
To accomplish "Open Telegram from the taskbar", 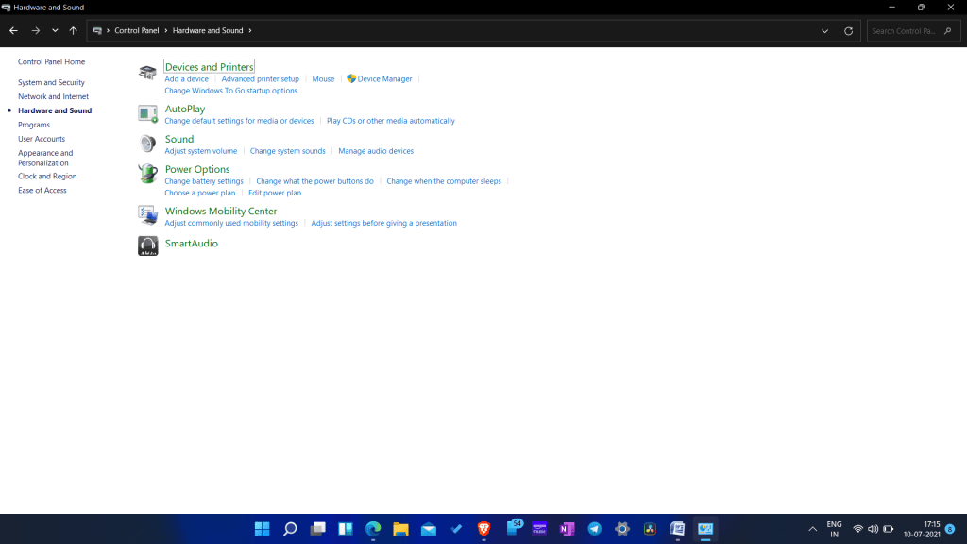I will (x=593, y=529).
